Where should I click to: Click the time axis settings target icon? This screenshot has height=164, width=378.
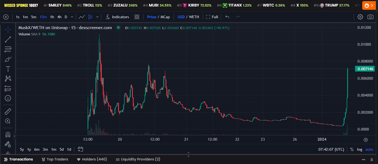tap(366, 140)
